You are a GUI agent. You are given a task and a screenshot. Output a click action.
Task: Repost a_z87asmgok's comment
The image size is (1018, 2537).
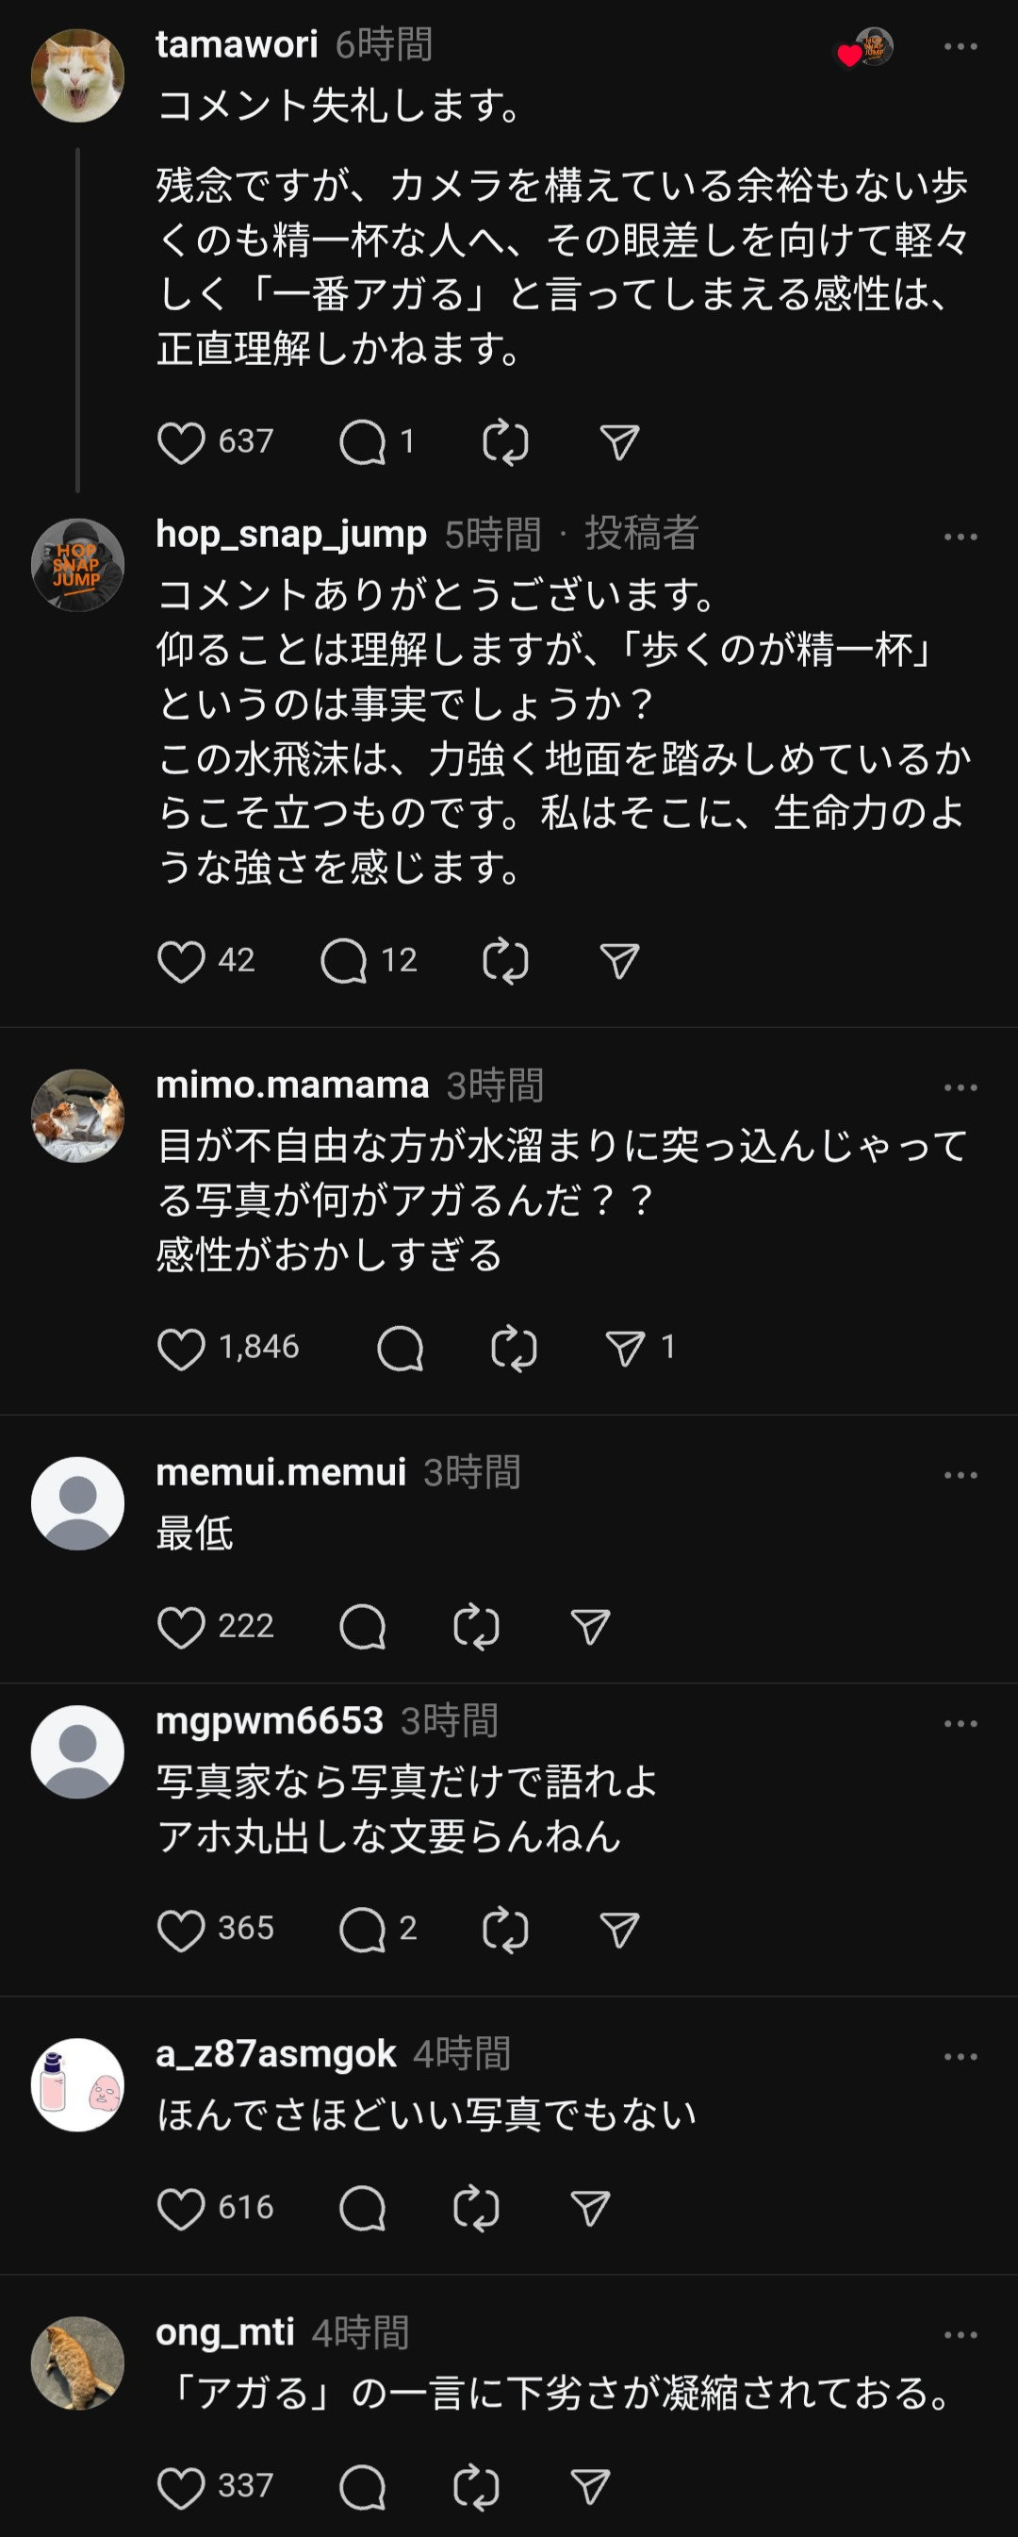pos(477,2208)
